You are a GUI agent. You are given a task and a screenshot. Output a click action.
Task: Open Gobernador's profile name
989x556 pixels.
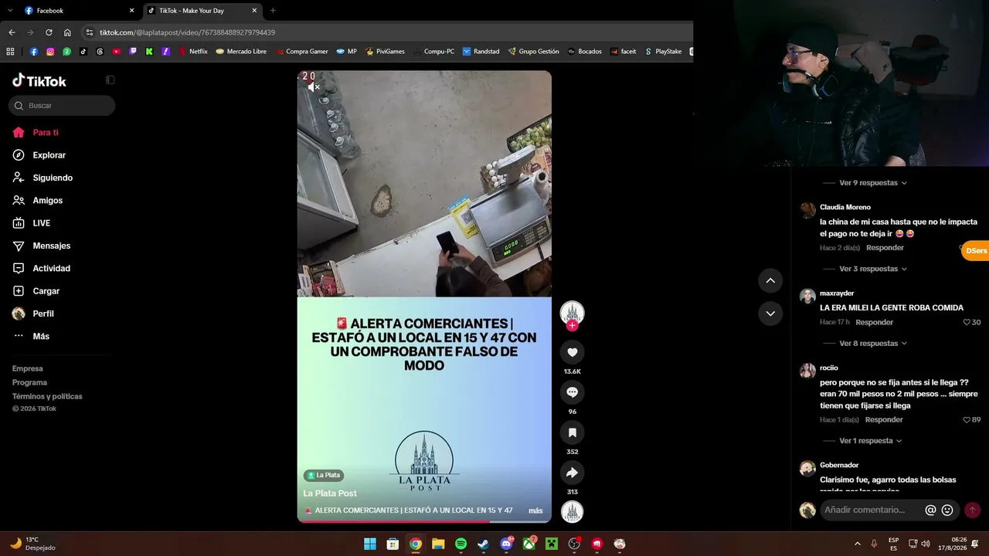(x=839, y=465)
